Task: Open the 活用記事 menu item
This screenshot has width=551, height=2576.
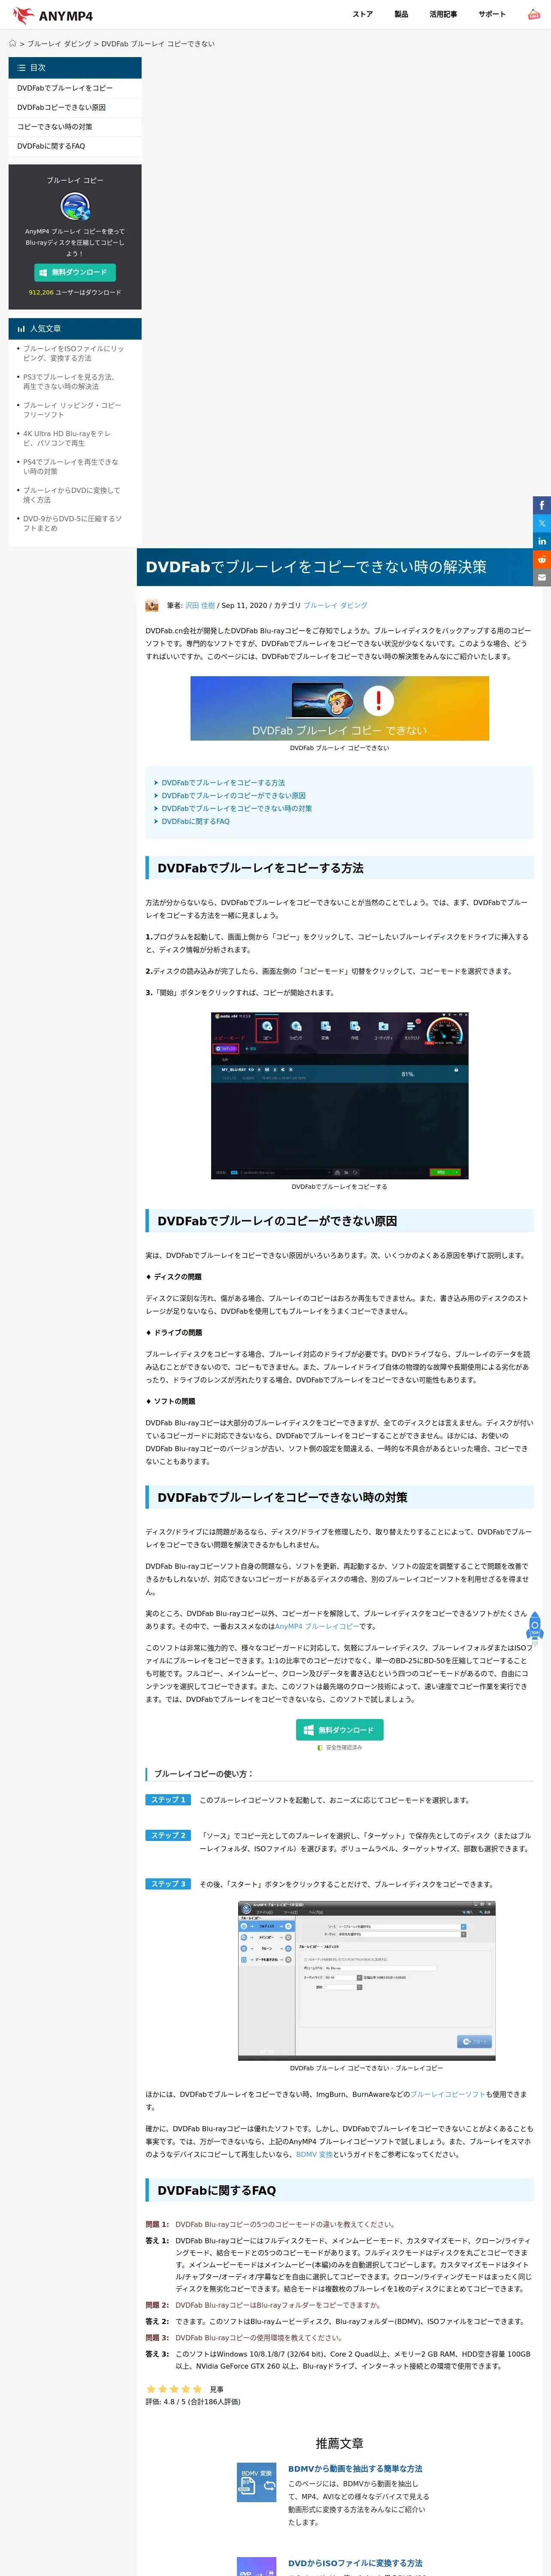Action: click(443, 14)
